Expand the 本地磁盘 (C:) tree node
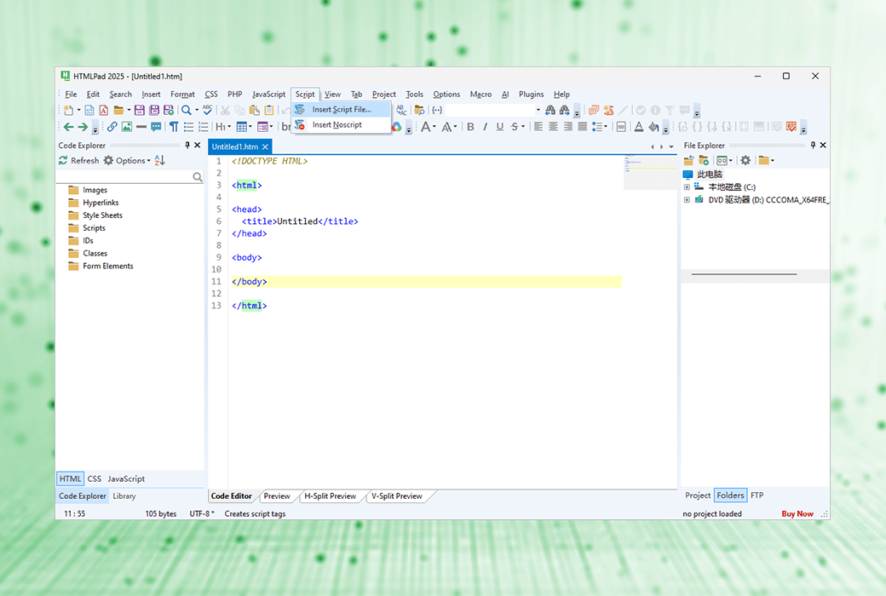 coord(687,187)
